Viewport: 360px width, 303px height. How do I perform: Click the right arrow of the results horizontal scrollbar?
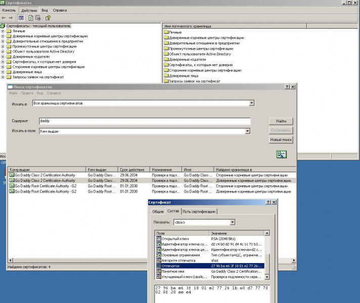[294, 261]
